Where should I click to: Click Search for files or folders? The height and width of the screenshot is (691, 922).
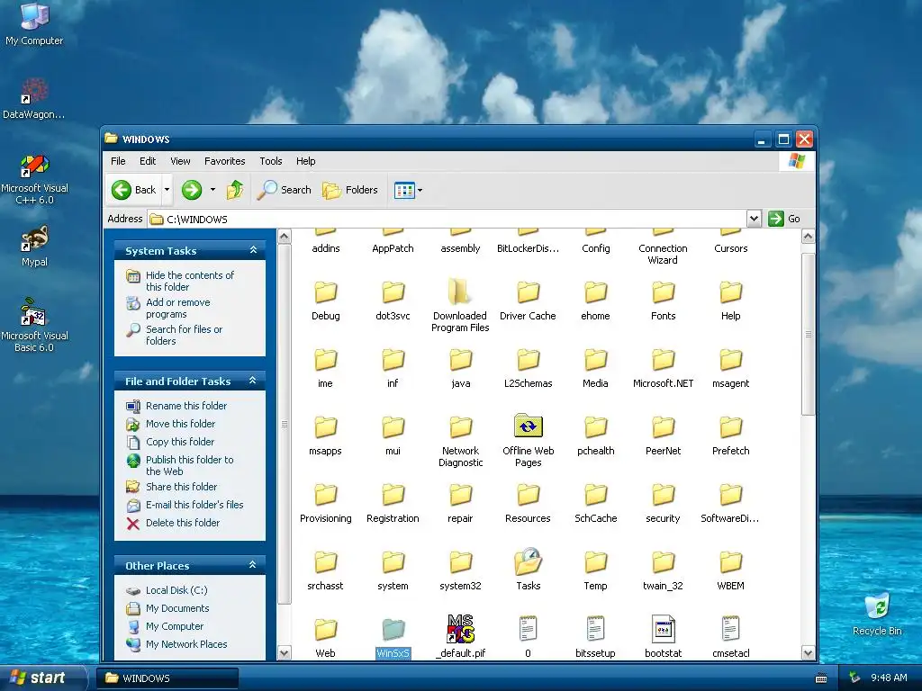[184, 335]
